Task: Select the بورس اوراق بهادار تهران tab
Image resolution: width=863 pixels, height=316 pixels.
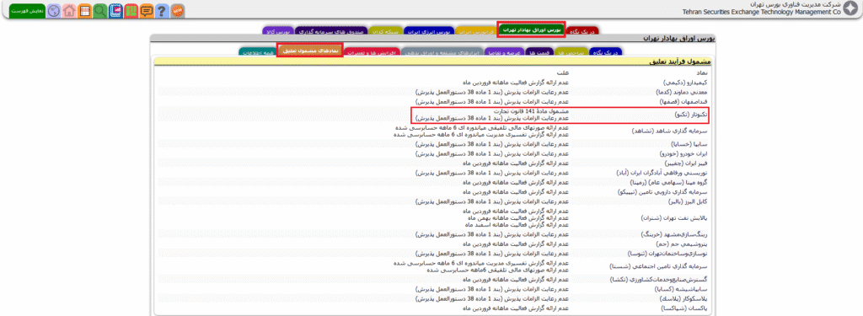Action: click(531, 29)
